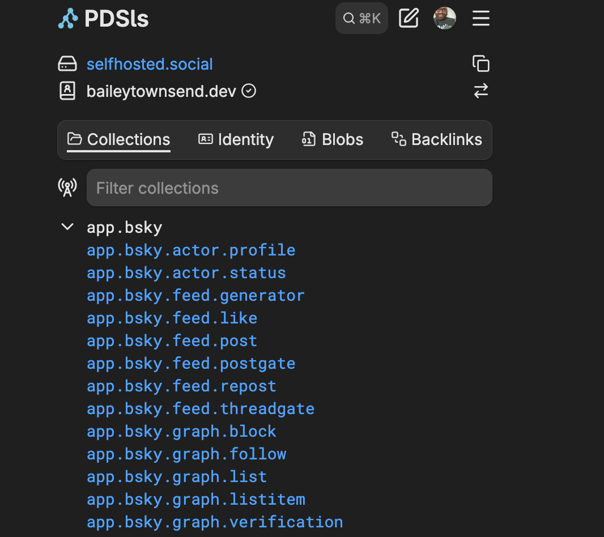Switch to the Identity tab
604x537 pixels.
point(236,139)
